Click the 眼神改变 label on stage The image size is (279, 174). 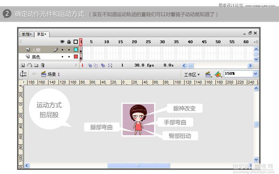coord(184,108)
